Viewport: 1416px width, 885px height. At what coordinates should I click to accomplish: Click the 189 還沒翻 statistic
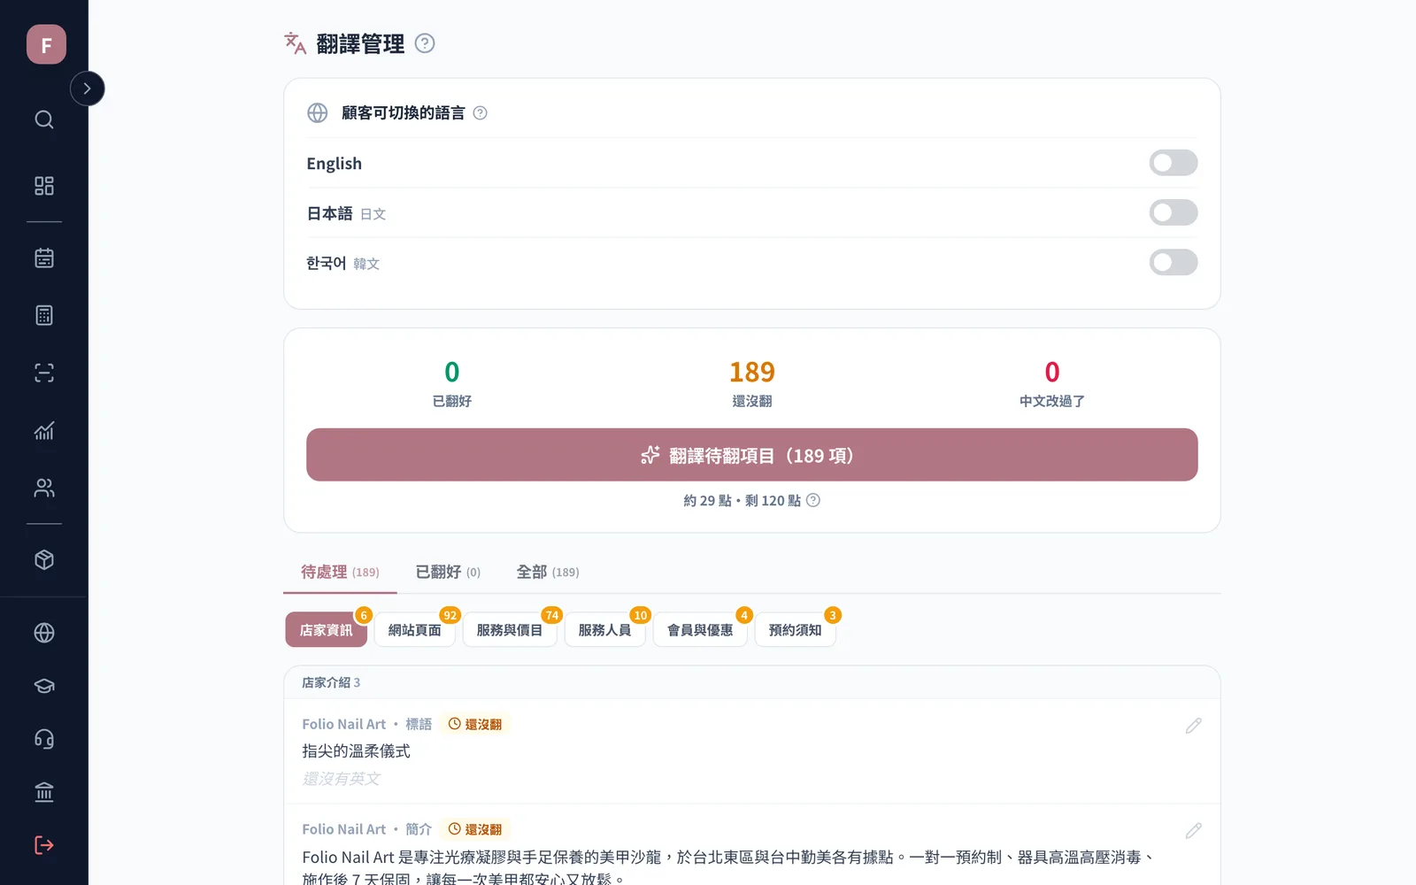tap(752, 382)
